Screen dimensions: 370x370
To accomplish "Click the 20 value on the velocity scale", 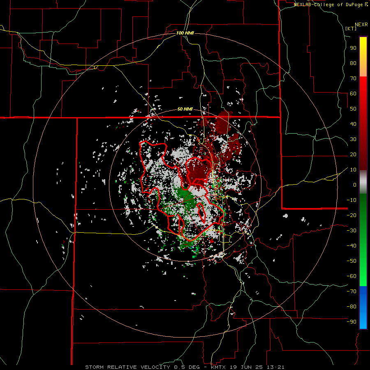I will point(353,155).
